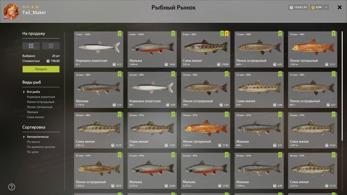This screenshot has height=195, width=347.
Task: Click the silver coins balance icon
Action: [x=292, y=7]
